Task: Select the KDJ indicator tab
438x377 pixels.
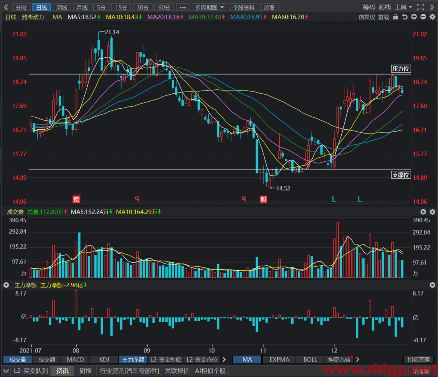Action: [x=104, y=359]
